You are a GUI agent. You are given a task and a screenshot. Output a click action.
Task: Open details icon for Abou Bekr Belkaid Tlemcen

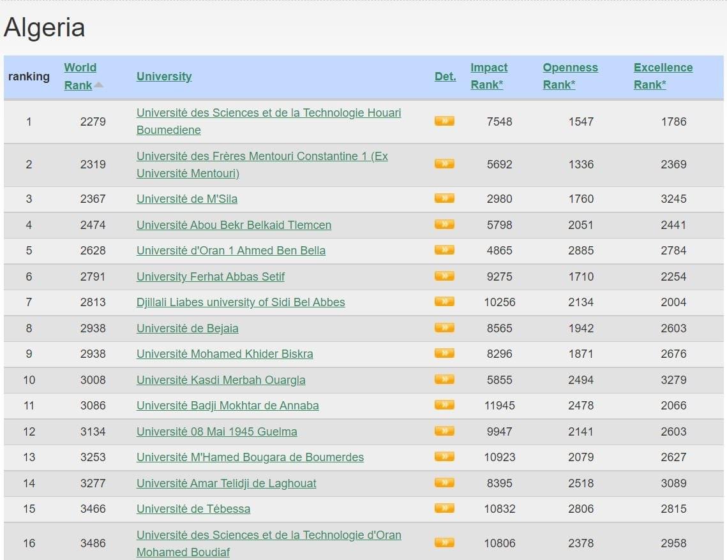tap(444, 225)
